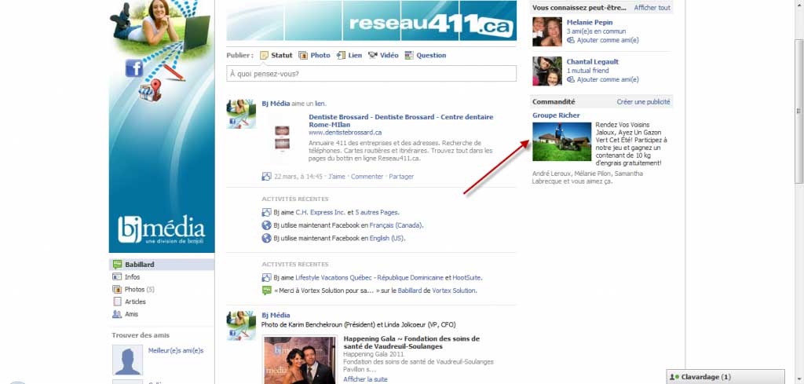Click chat status icon in Clavardage bar

(674, 377)
